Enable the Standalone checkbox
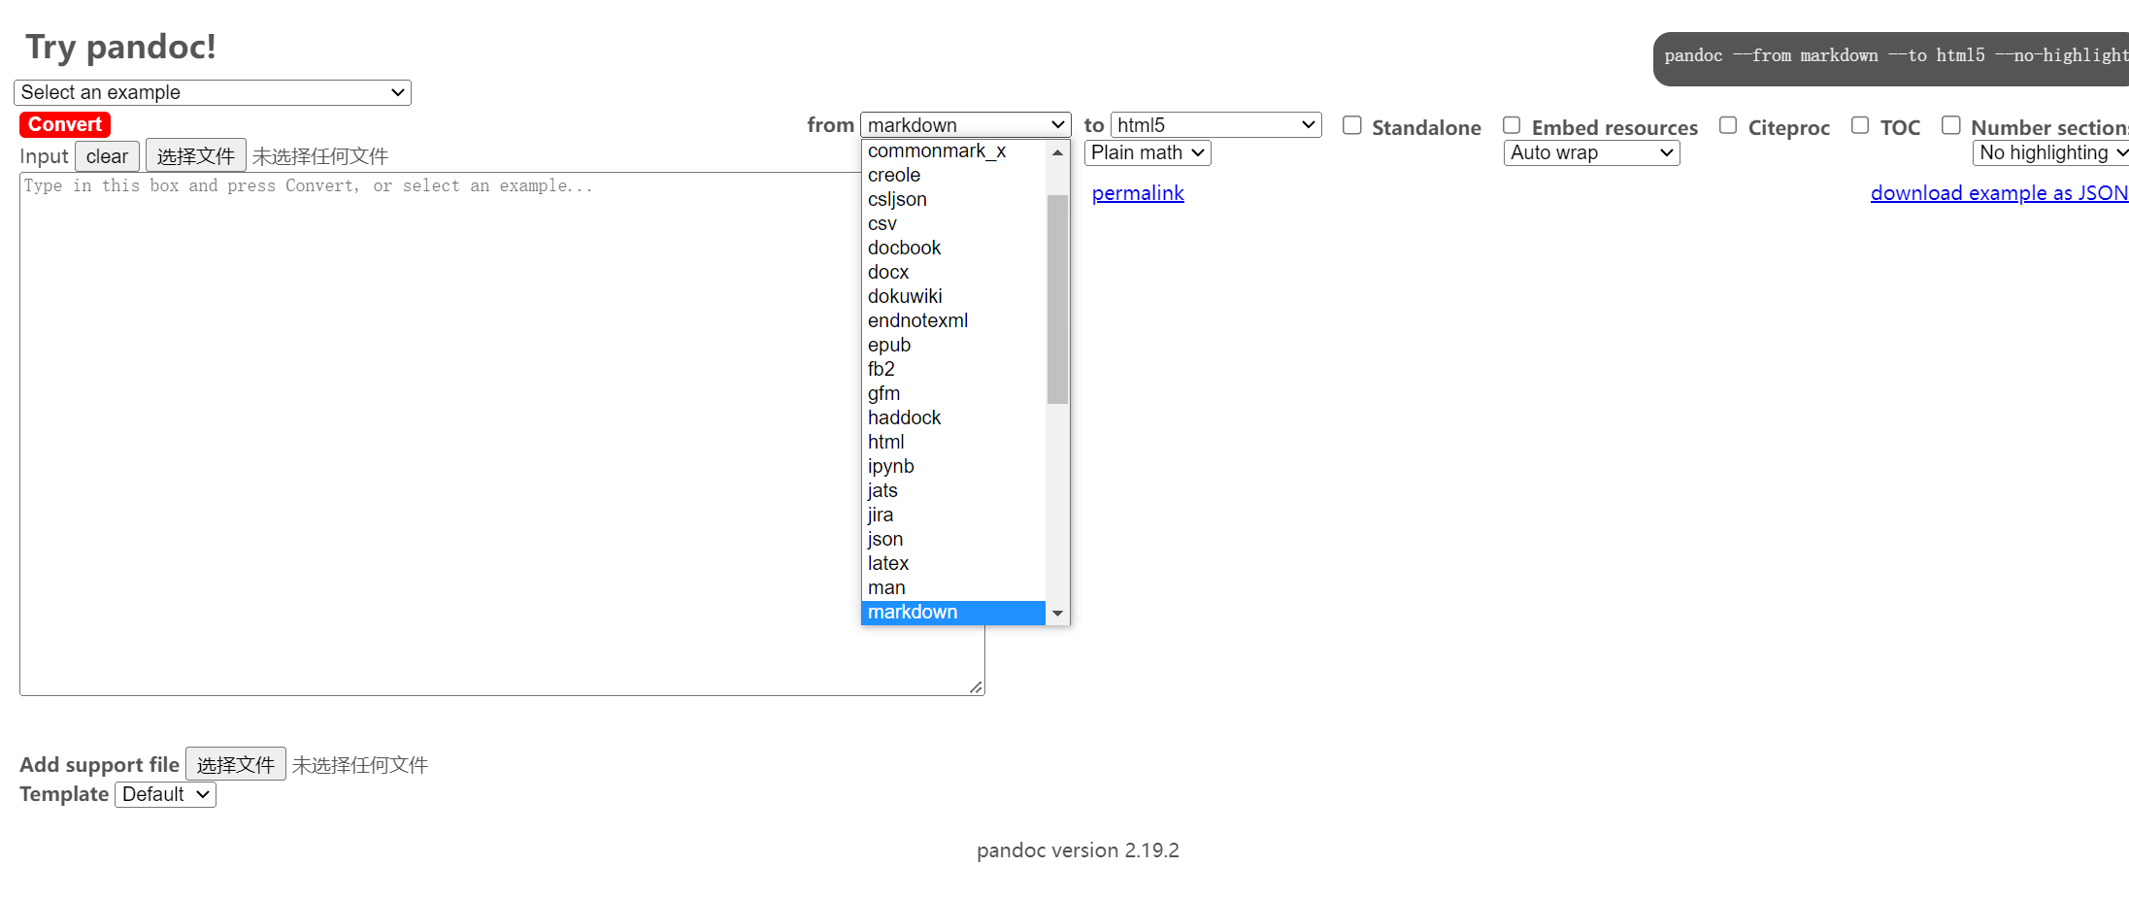 (x=1352, y=124)
